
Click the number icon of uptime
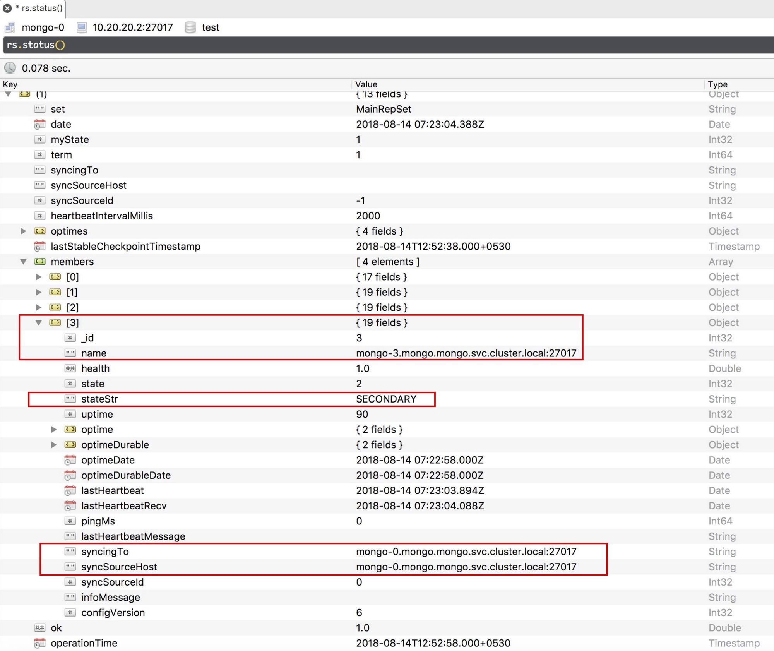click(70, 414)
